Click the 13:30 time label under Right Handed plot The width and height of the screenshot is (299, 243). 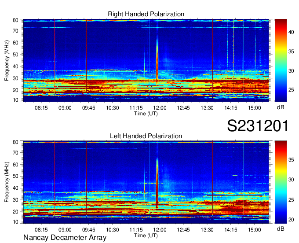click(x=207, y=108)
